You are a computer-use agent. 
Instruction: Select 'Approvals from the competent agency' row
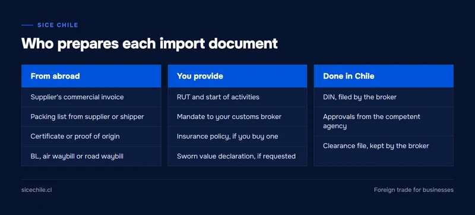coord(384,121)
